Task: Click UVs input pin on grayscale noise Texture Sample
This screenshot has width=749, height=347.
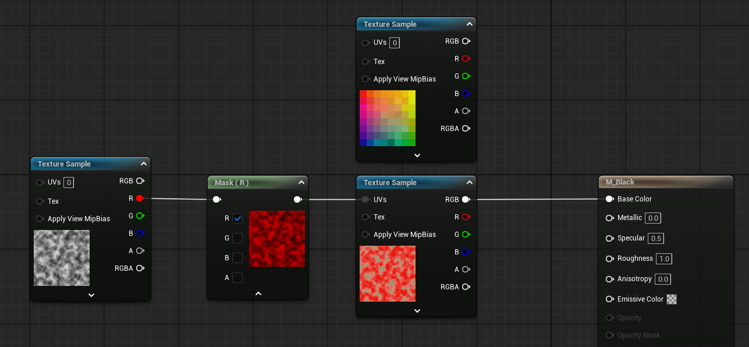Action: [x=40, y=182]
